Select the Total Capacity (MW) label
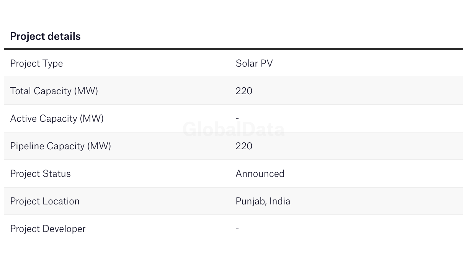 pos(54,91)
